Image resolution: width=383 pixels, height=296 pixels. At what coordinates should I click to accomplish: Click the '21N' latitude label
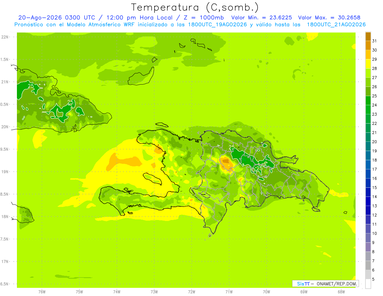pyautogui.click(x=5, y=82)
